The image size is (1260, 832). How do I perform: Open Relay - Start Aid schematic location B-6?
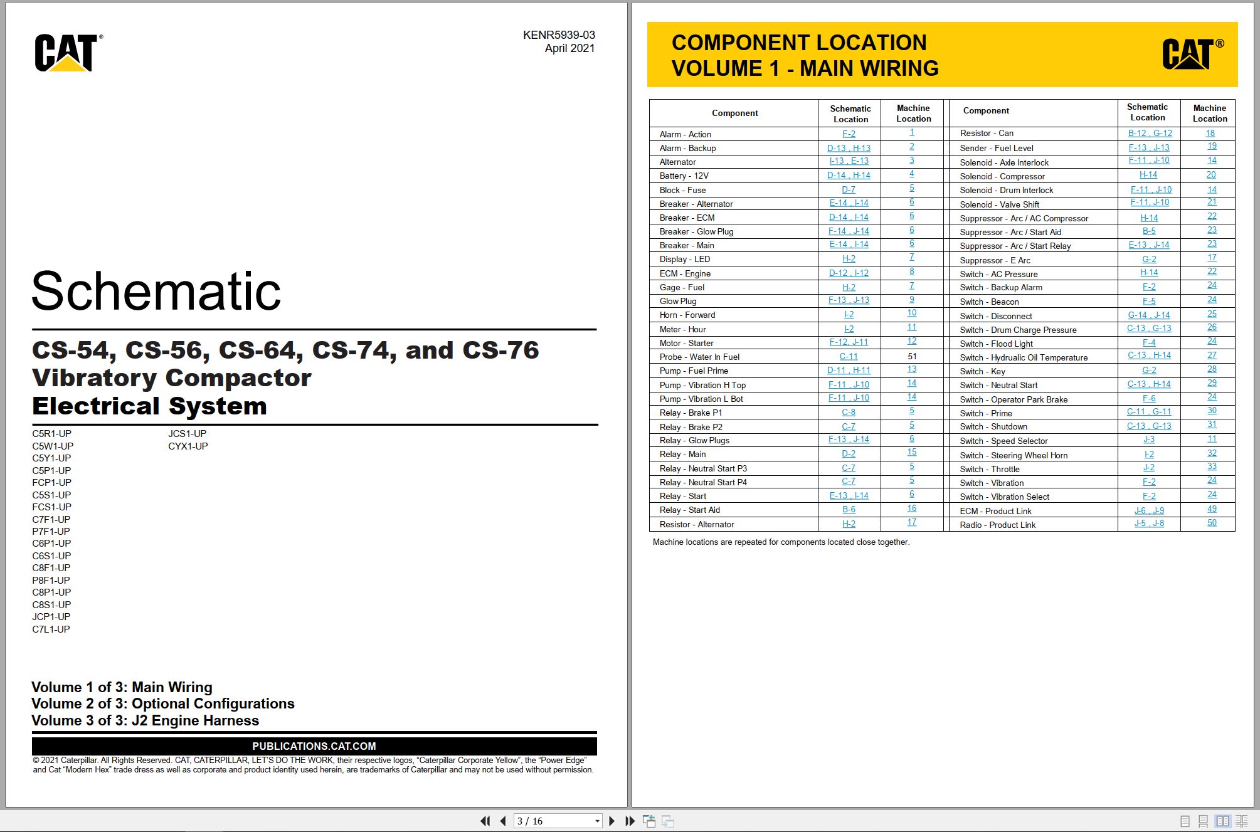click(849, 509)
